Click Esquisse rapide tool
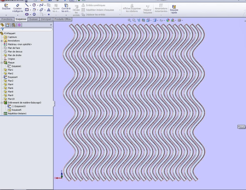This screenshot has height=190, width=246. 174,9
